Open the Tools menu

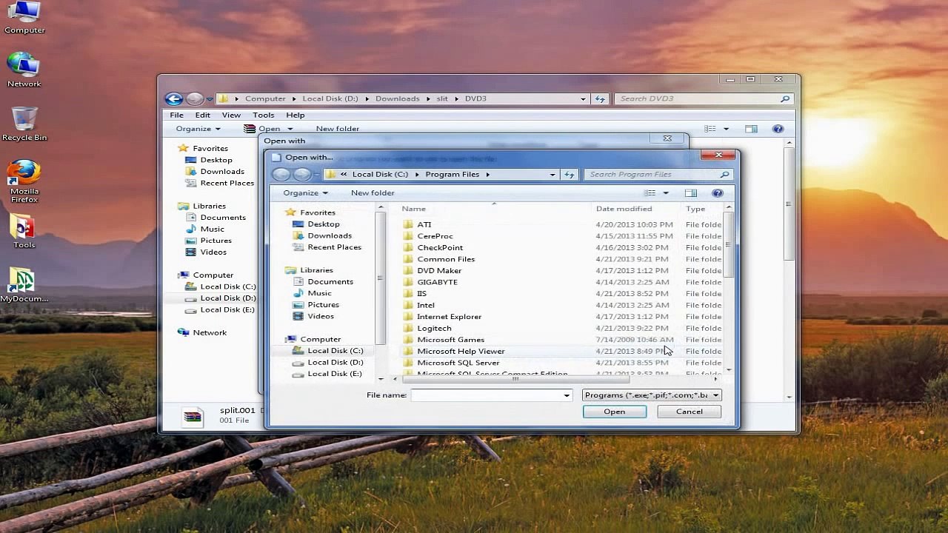[263, 115]
